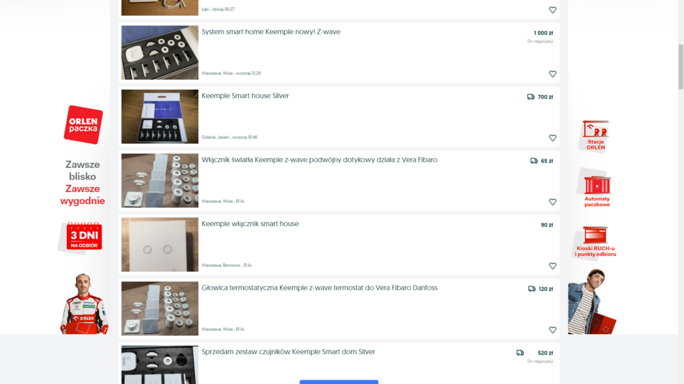This screenshot has width=684, height=384.
Task: Click the page vertical scrollbar
Action: coord(681,67)
